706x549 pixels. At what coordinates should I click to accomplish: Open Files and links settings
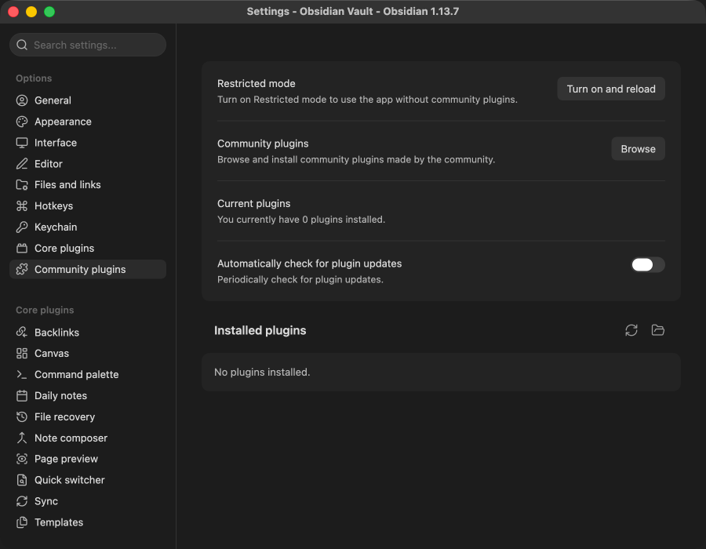88,184
